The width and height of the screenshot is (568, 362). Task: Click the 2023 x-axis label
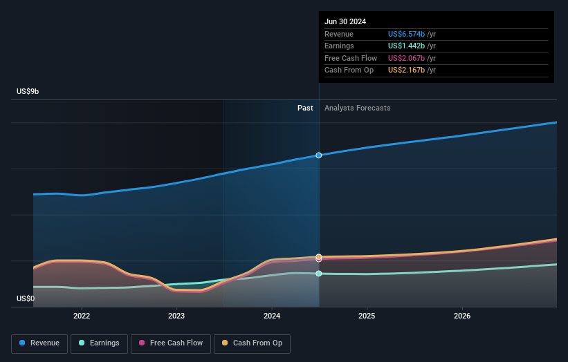tap(176, 316)
